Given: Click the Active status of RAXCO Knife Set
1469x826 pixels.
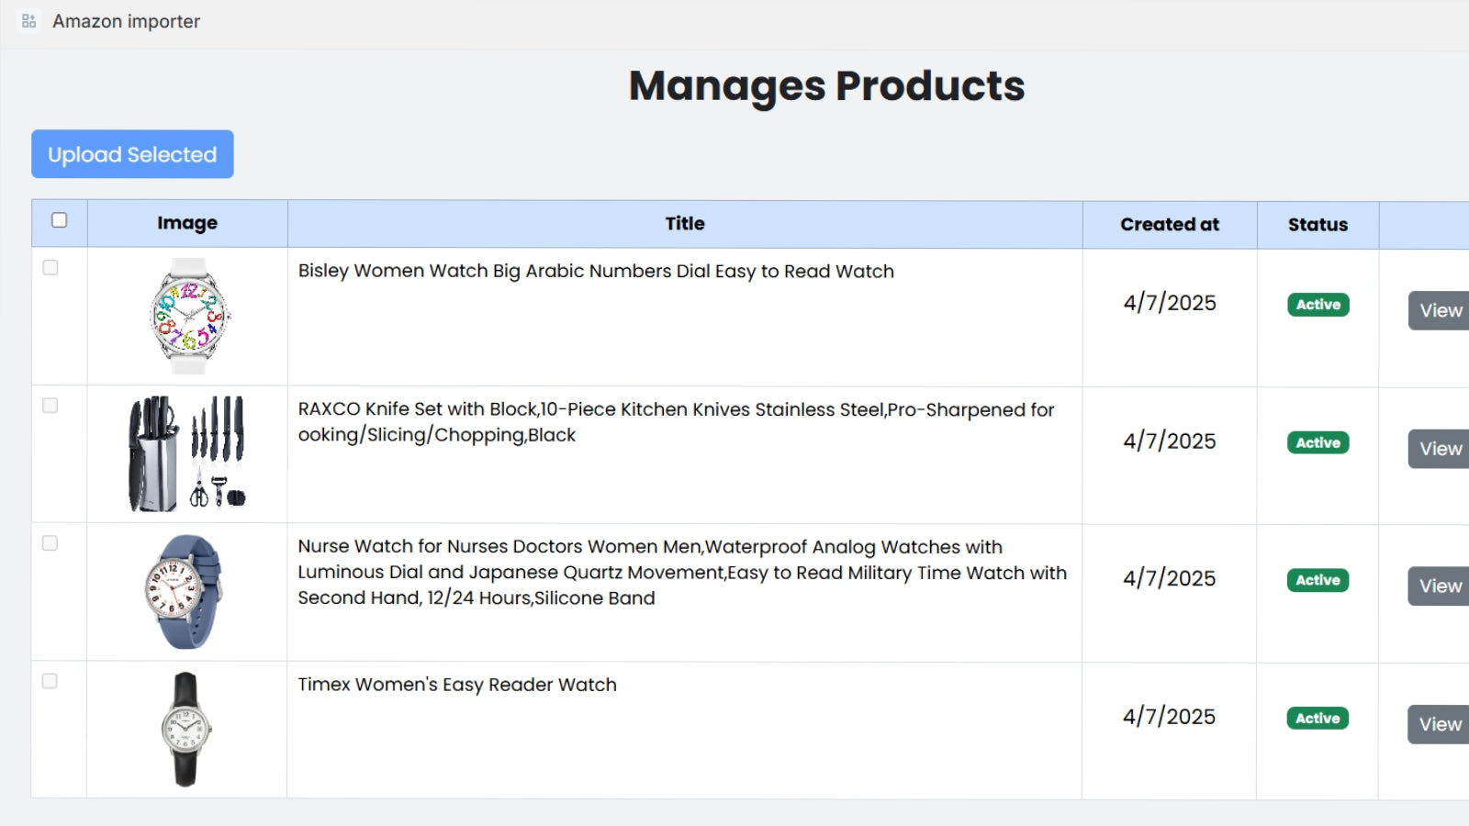Looking at the screenshot, I should click(1318, 442).
